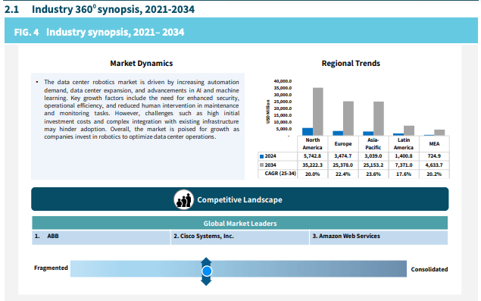Click the MEA 2024 value 724.9

click(434, 156)
